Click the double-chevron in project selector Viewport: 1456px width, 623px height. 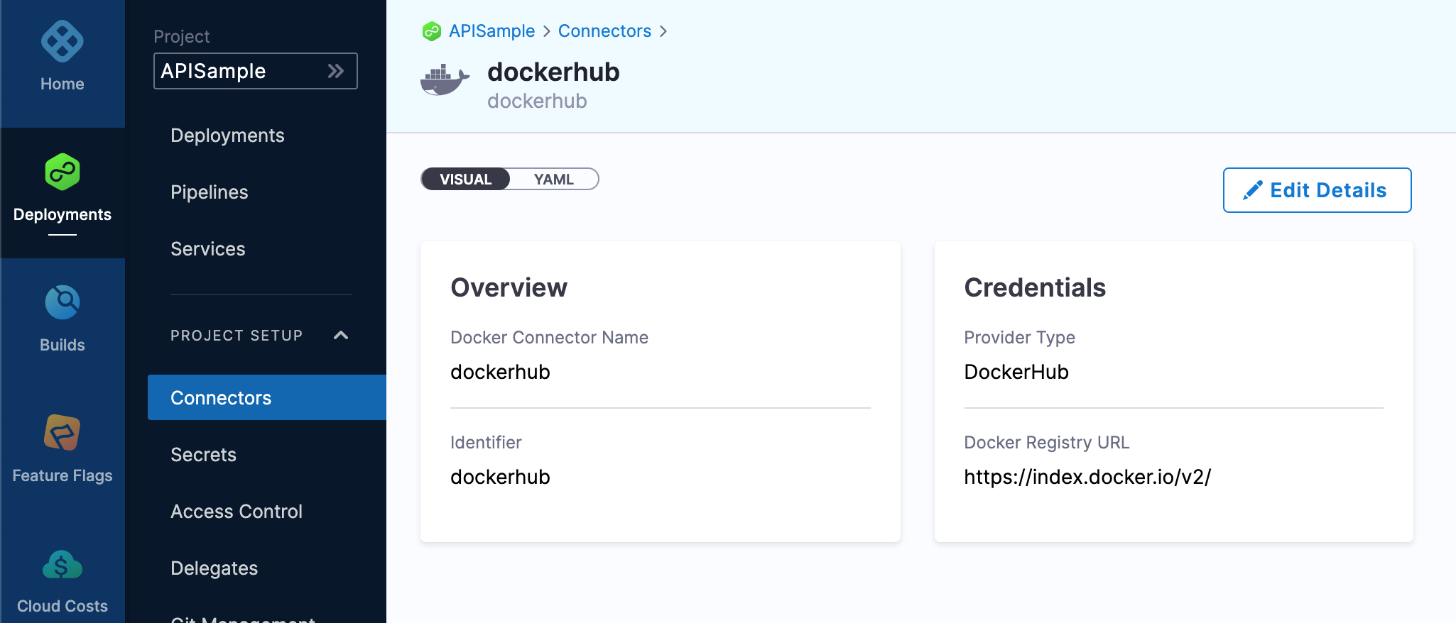click(x=336, y=71)
